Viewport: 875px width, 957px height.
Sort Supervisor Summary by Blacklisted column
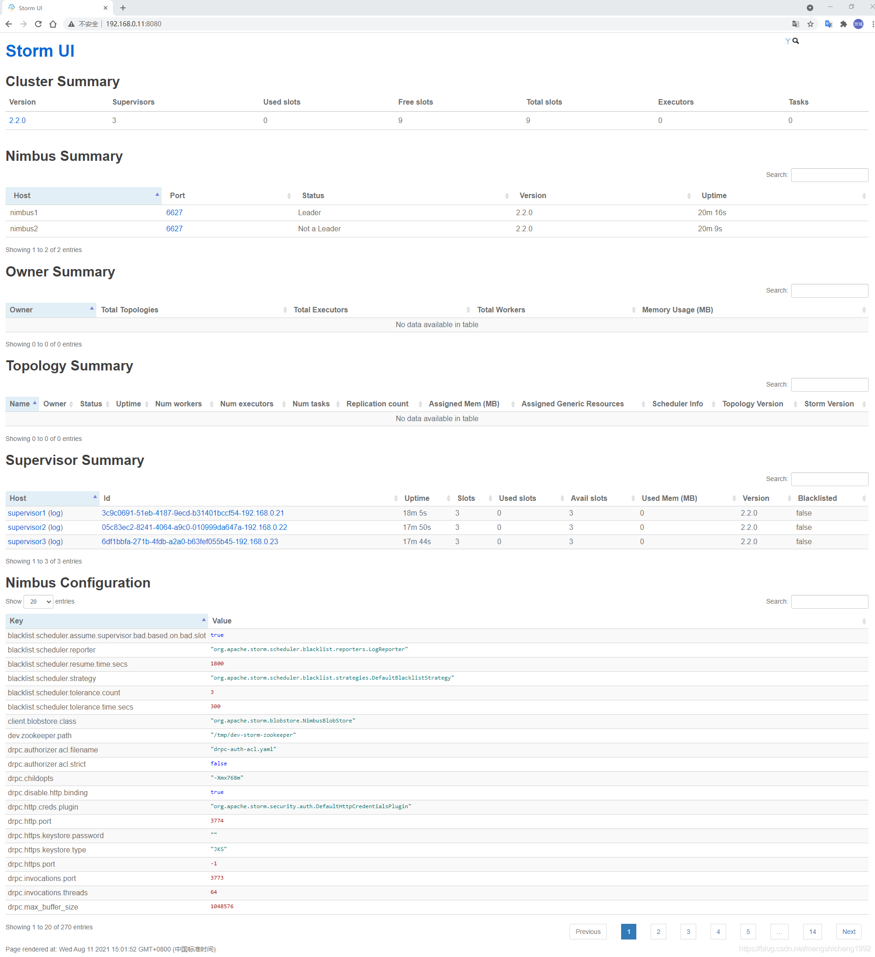[831, 498]
